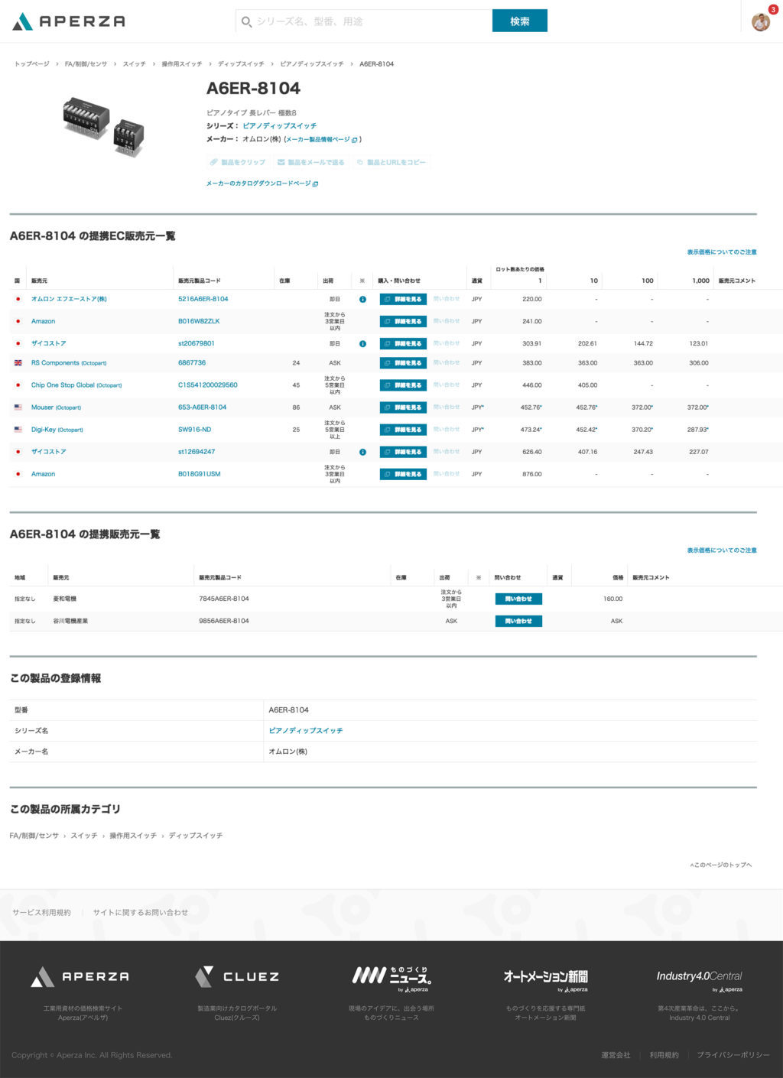Click the オートメーション新聞 footer logo

tap(545, 977)
